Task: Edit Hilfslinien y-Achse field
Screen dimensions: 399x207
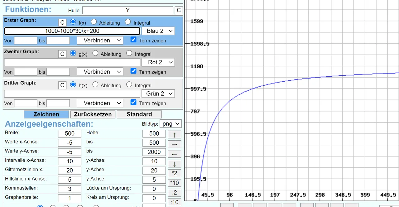Action: pyautogui.click(x=154, y=180)
